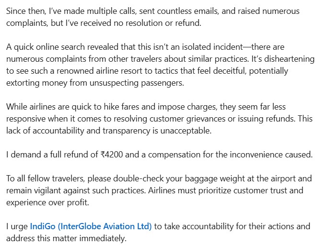Click the phrase 'extorting money from unsuspecting passengers'
The height and width of the screenshot is (245, 326).
[95, 83]
